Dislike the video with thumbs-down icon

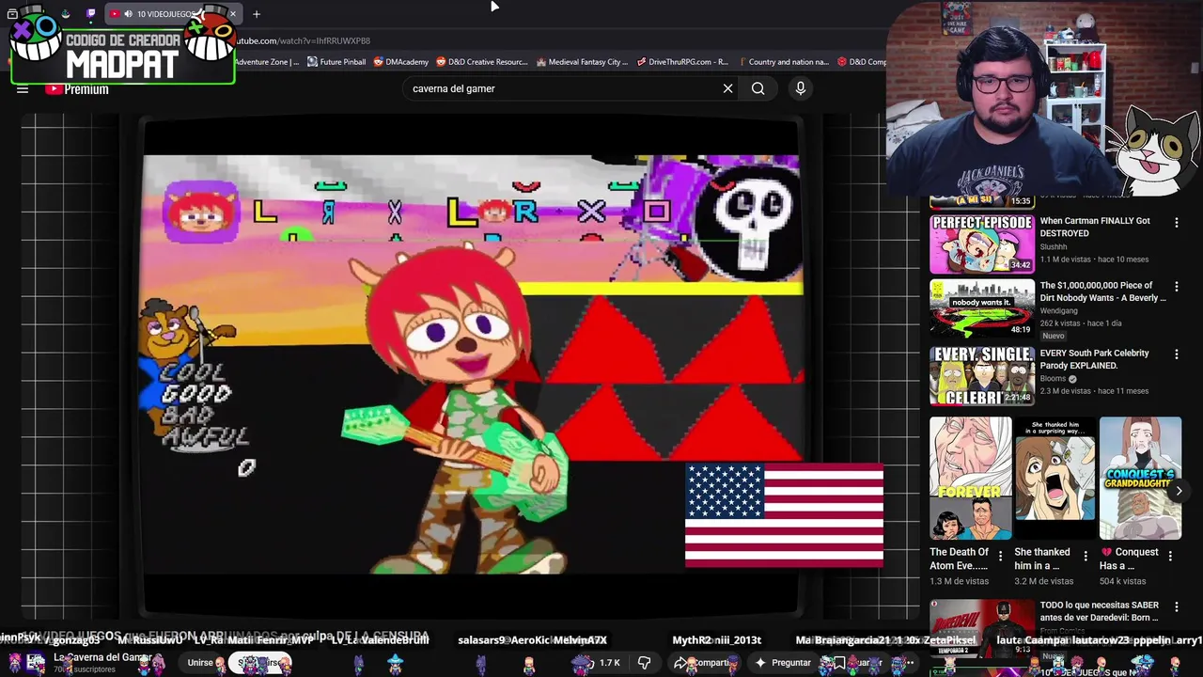[x=644, y=663]
